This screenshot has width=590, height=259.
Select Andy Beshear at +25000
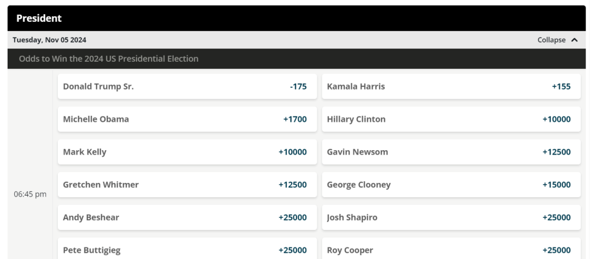click(x=187, y=217)
